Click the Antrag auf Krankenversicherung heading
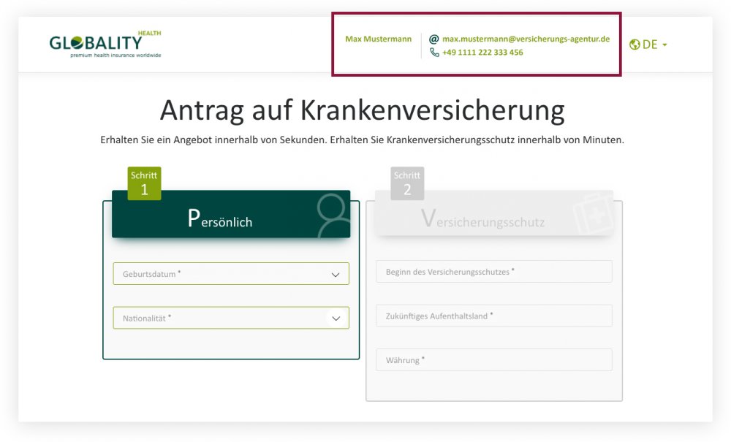This screenshot has width=731, height=442. pos(362,111)
